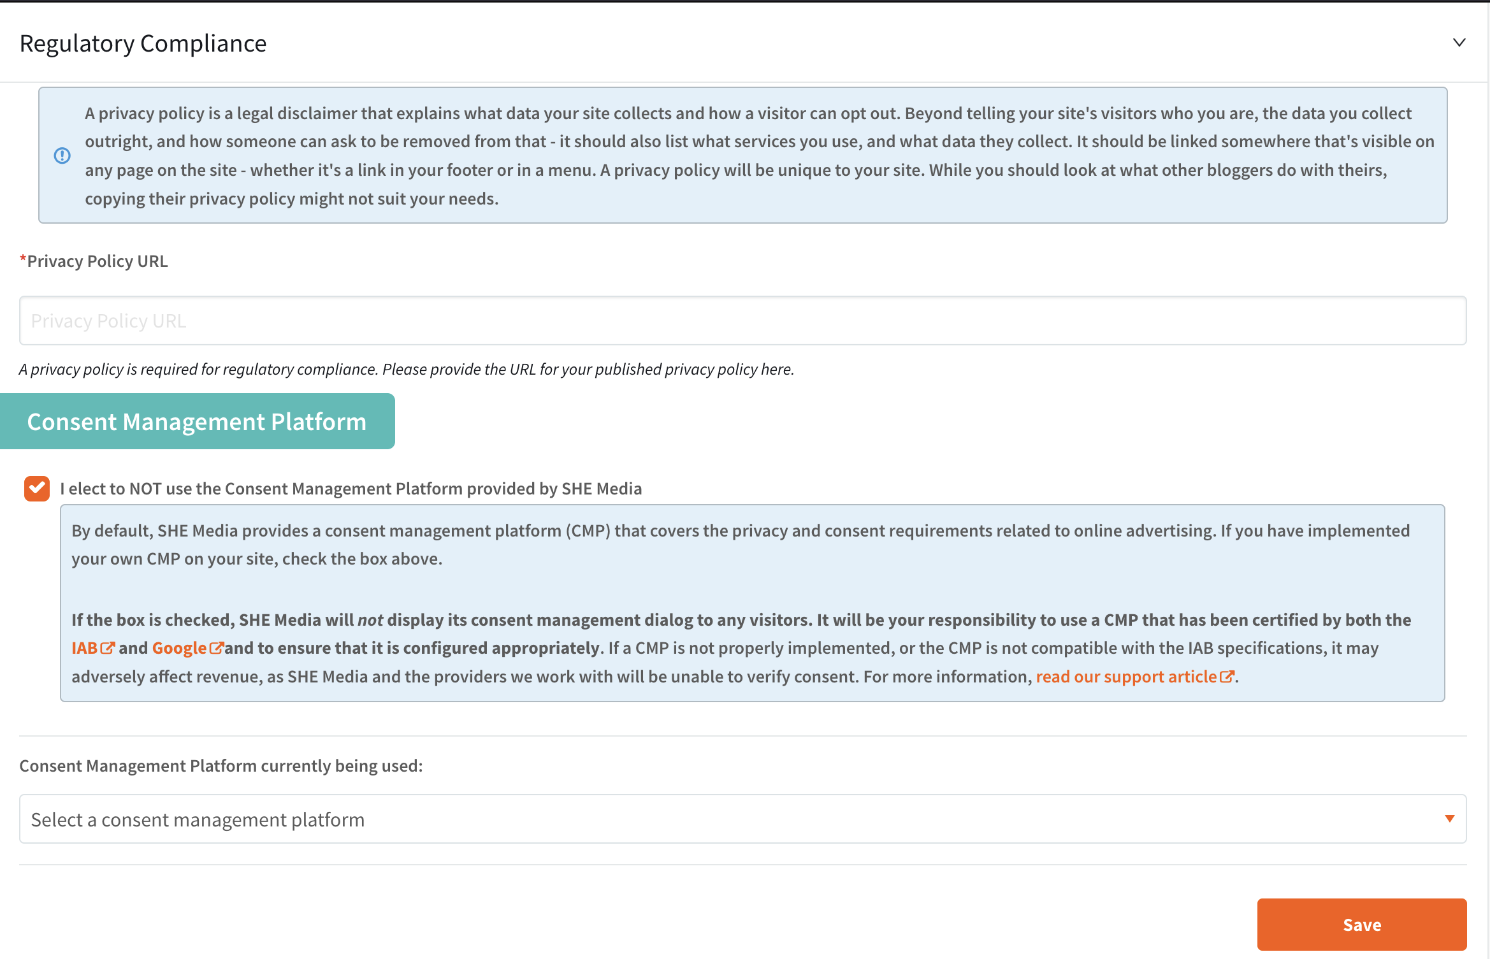Image resolution: width=1490 pixels, height=959 pixels.
Task: Click the Regulatory Compliance heading
Action: click(x=143, y=43)
